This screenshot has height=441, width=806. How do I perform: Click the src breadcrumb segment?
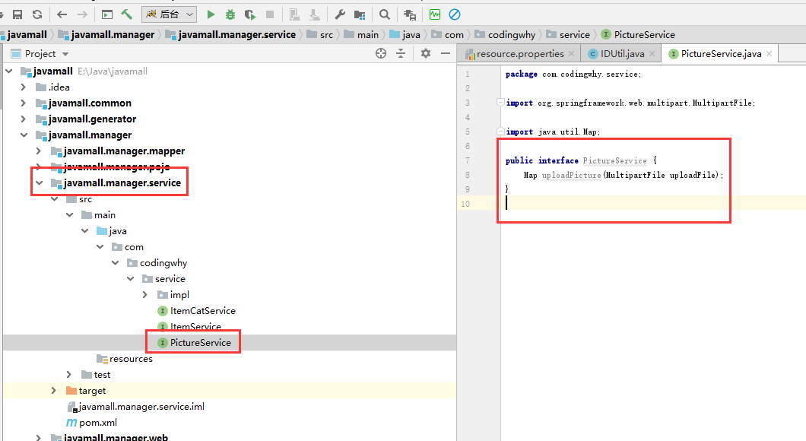[326, 34]
